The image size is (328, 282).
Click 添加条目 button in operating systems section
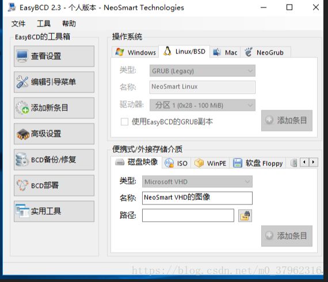pyautogui.click(x=287, y=121)
